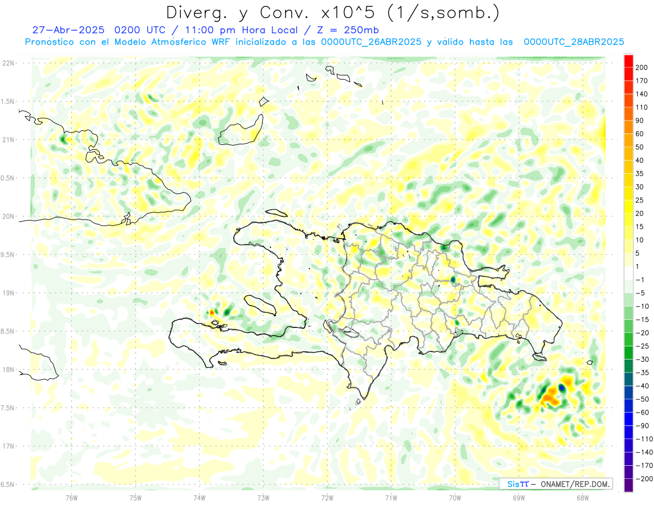Click the '75W' longitude label
This screenshot has width=654, height=505.
(136, 497)
